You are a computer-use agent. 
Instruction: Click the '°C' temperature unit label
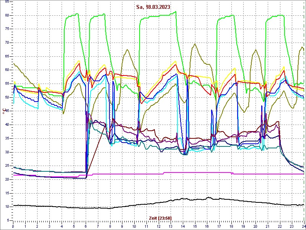tap(4, 112)
